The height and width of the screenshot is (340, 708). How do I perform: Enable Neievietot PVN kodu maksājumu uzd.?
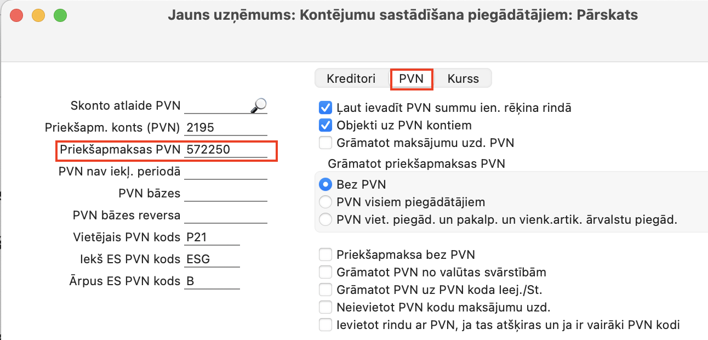326,307
